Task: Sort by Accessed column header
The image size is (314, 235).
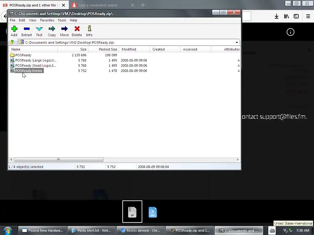Action: [x=196, y=49]
